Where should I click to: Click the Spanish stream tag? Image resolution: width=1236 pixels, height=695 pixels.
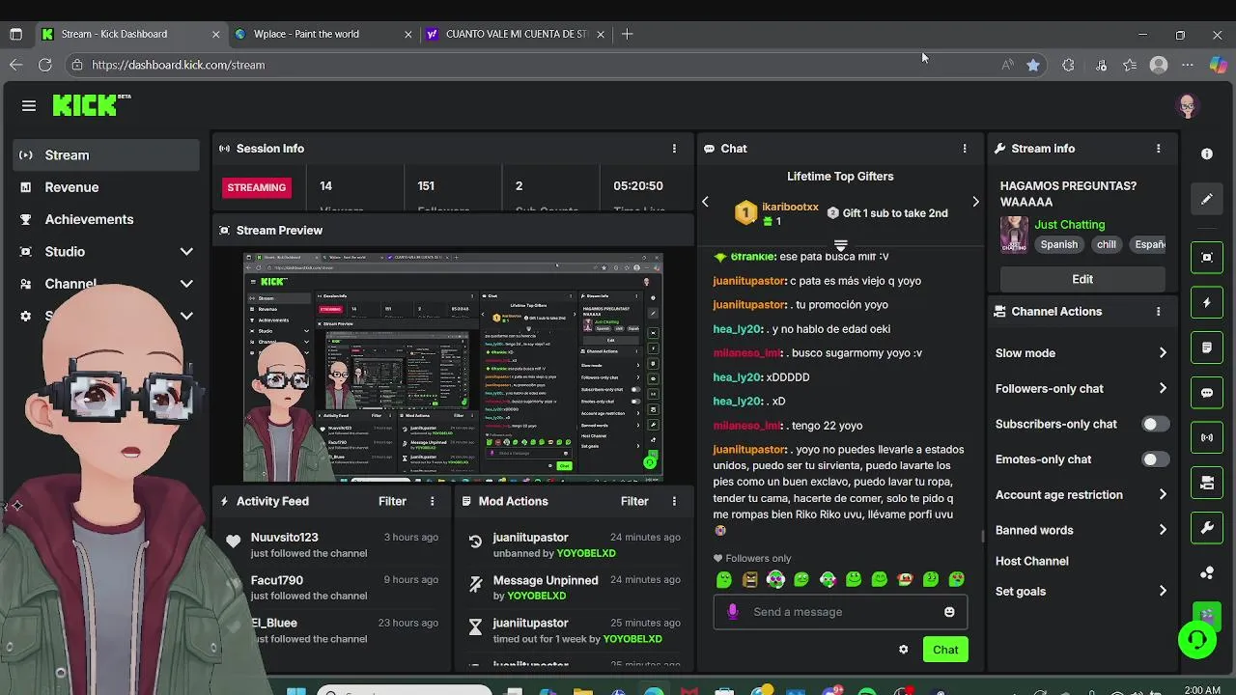click(x=1058, y=244)
